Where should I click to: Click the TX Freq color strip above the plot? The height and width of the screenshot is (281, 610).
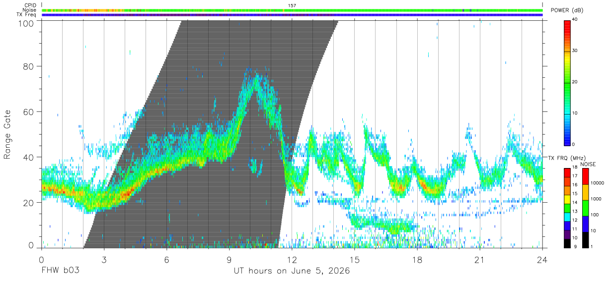point(292,15)
